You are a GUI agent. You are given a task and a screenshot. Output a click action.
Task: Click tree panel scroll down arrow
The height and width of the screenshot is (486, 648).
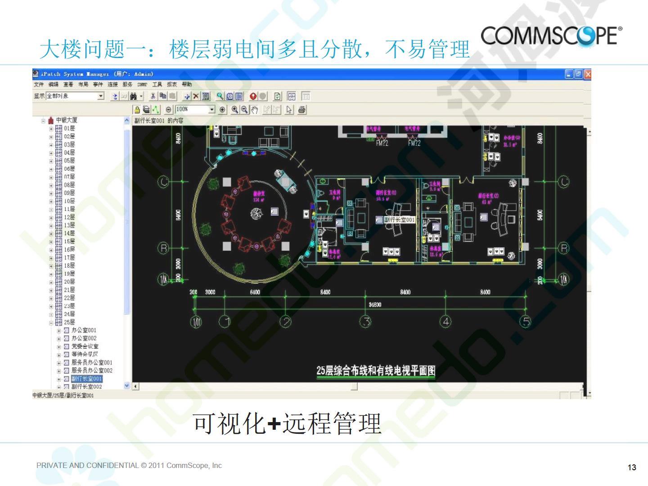pyautogui.click(x=126, y=386)
